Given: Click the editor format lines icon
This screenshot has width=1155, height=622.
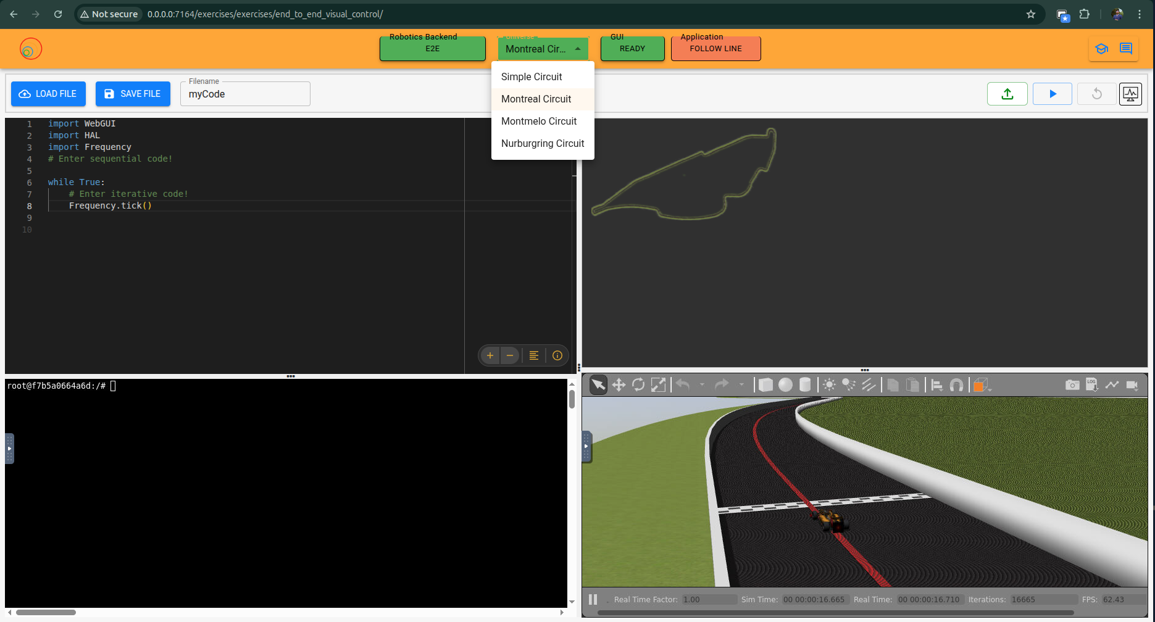Looking at the screenshot, I should click(534, 355).
